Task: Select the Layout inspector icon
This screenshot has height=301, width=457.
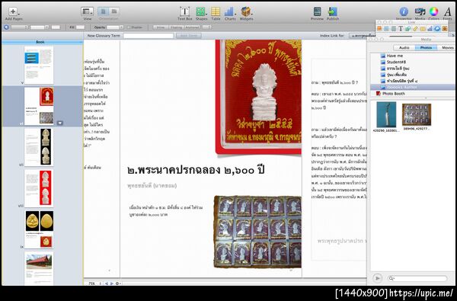Action: [x=386, y=29]
